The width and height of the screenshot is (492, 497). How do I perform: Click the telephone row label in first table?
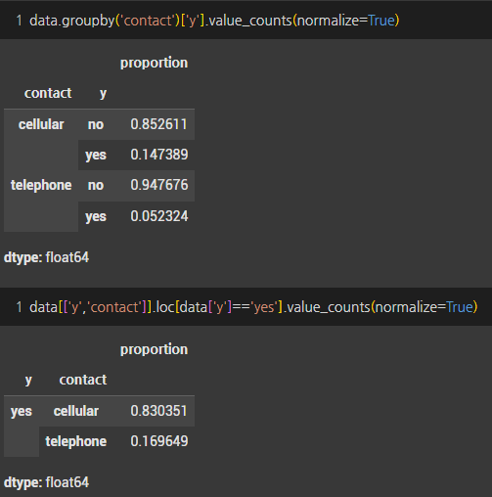[x=41, y=185]
